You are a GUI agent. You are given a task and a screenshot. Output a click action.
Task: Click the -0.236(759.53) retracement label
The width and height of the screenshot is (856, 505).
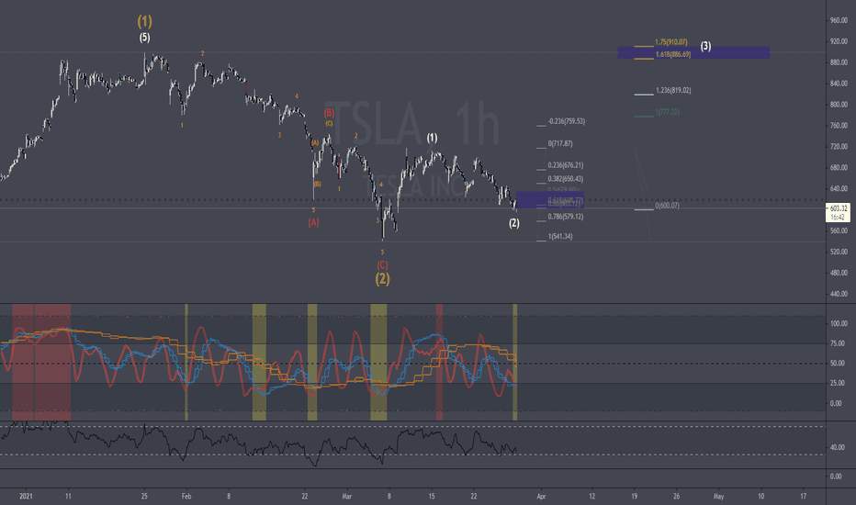click(566, 121)
